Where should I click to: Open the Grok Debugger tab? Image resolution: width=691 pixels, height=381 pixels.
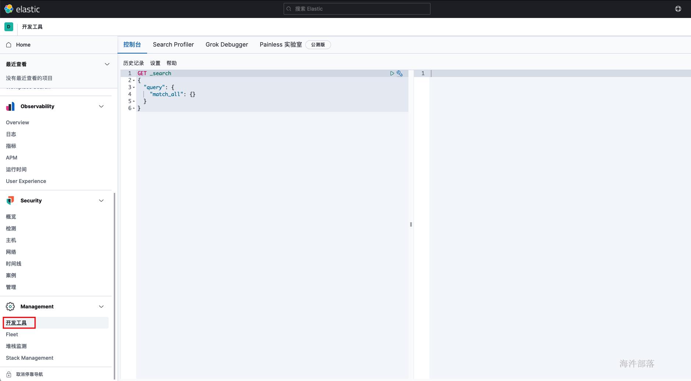[227, 45]
